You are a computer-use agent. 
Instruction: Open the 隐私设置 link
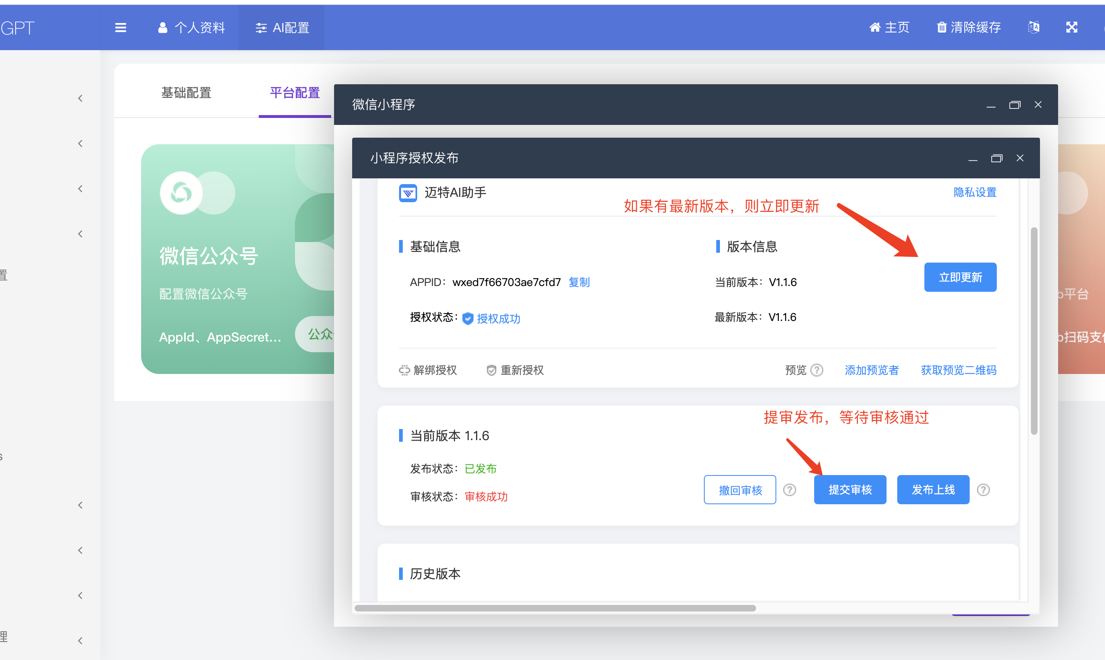975,193
